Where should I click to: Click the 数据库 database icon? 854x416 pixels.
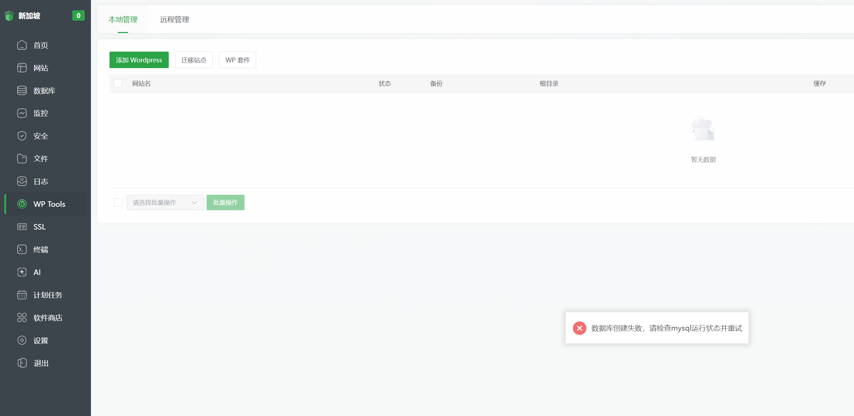22,90
